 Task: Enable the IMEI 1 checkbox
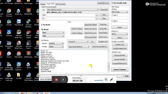[112, 15]
